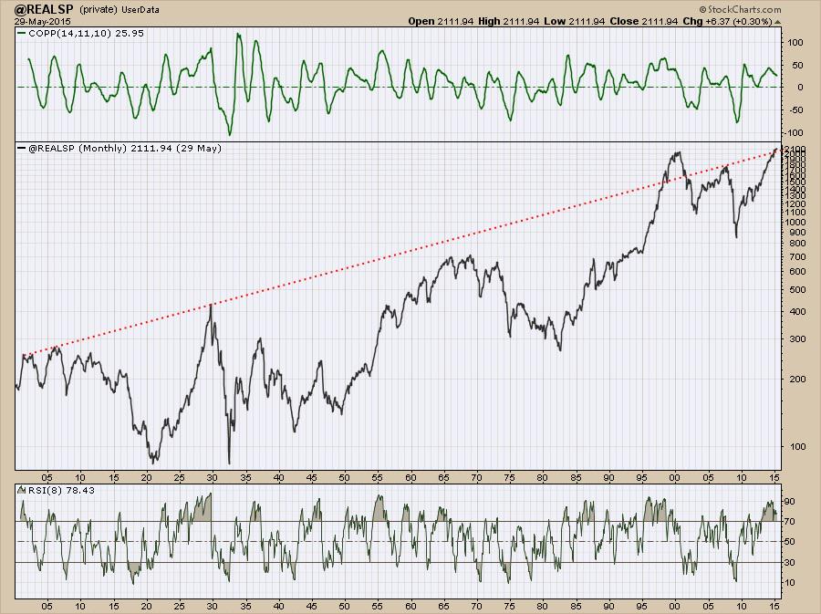Screen dimensions: 821x614
Task: Click the year 00 marker on time axis
Action: click(674, 476)
